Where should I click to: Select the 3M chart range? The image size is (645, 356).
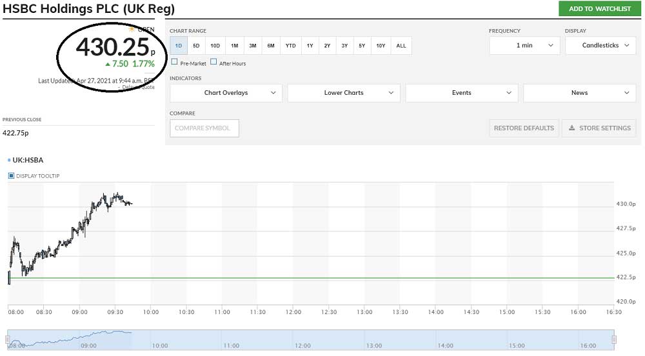pos(253,46)
